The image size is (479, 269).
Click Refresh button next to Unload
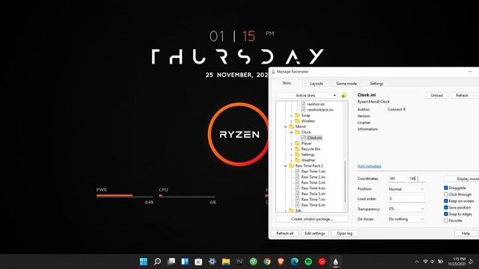click(462, 96)
